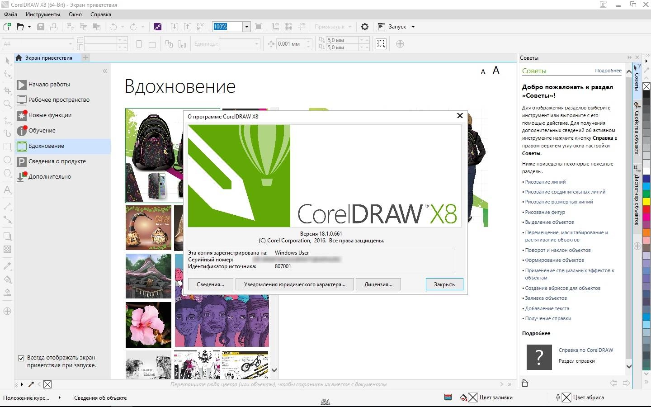Select the Color Eyedropper tool

click(7, 265)
